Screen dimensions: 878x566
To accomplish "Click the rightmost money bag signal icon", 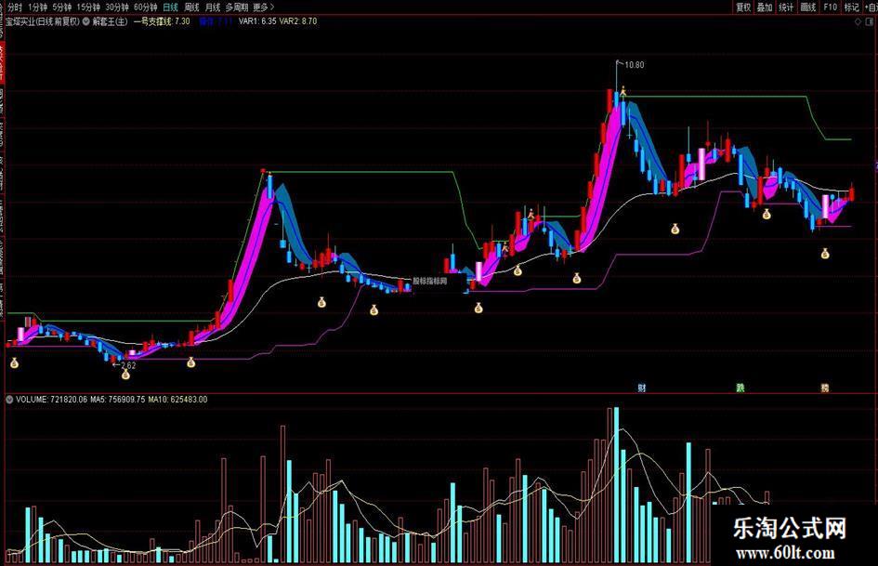I will [825, 254].
